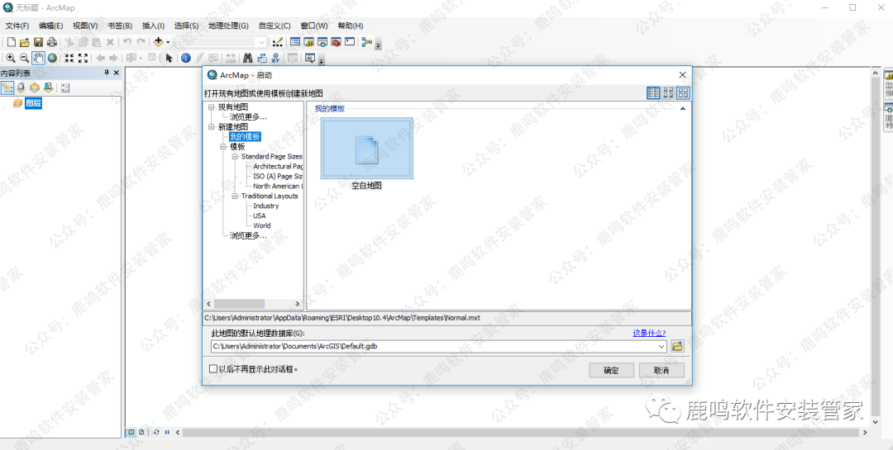Switch to List By Visibility view
This screenshot has width=893, height=450.
click(x=35, y=88)
